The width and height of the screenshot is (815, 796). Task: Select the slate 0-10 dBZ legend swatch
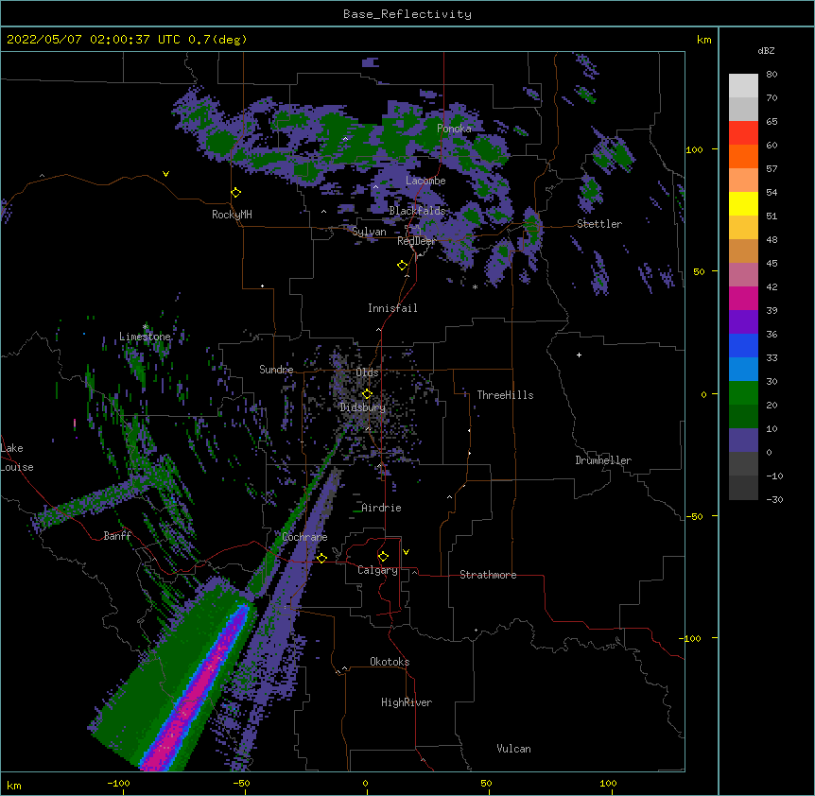(x=743, y=441)
